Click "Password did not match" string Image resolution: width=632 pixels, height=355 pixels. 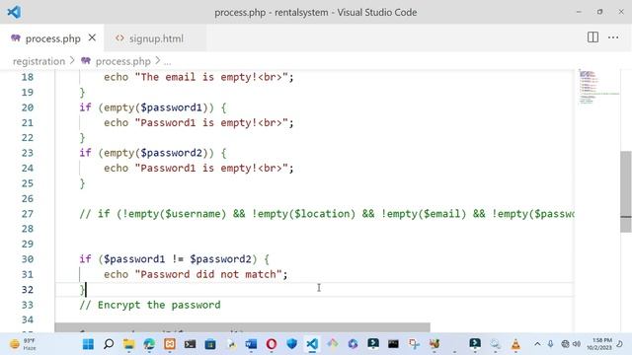click(208, 274)
